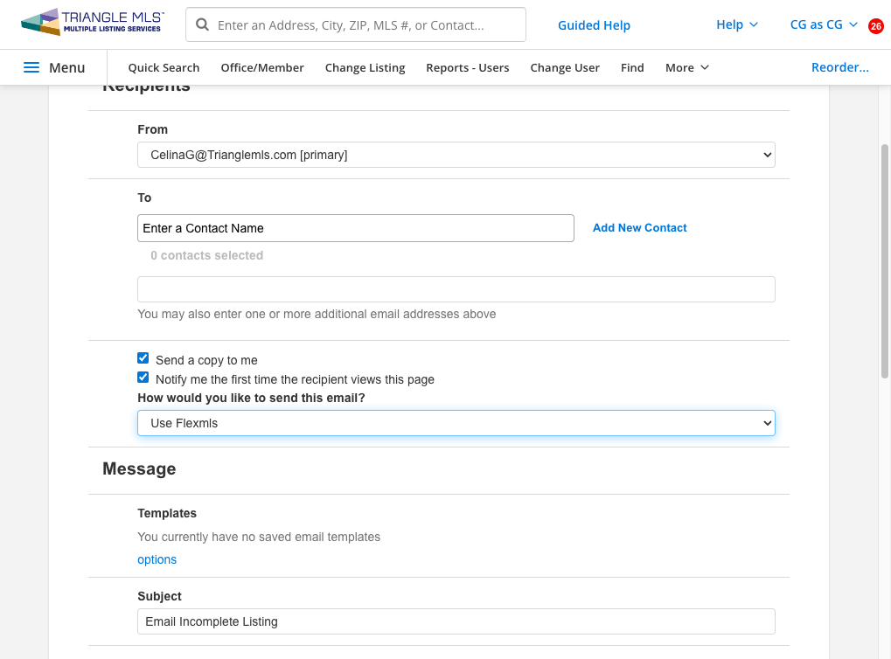This screenshot has width=891, height=659.
Task: Open the hamburger Menu icon
Action: click(31, 67)
